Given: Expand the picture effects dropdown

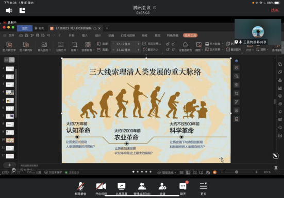Looking at the screenshot, I should click(x=223, y=49).
